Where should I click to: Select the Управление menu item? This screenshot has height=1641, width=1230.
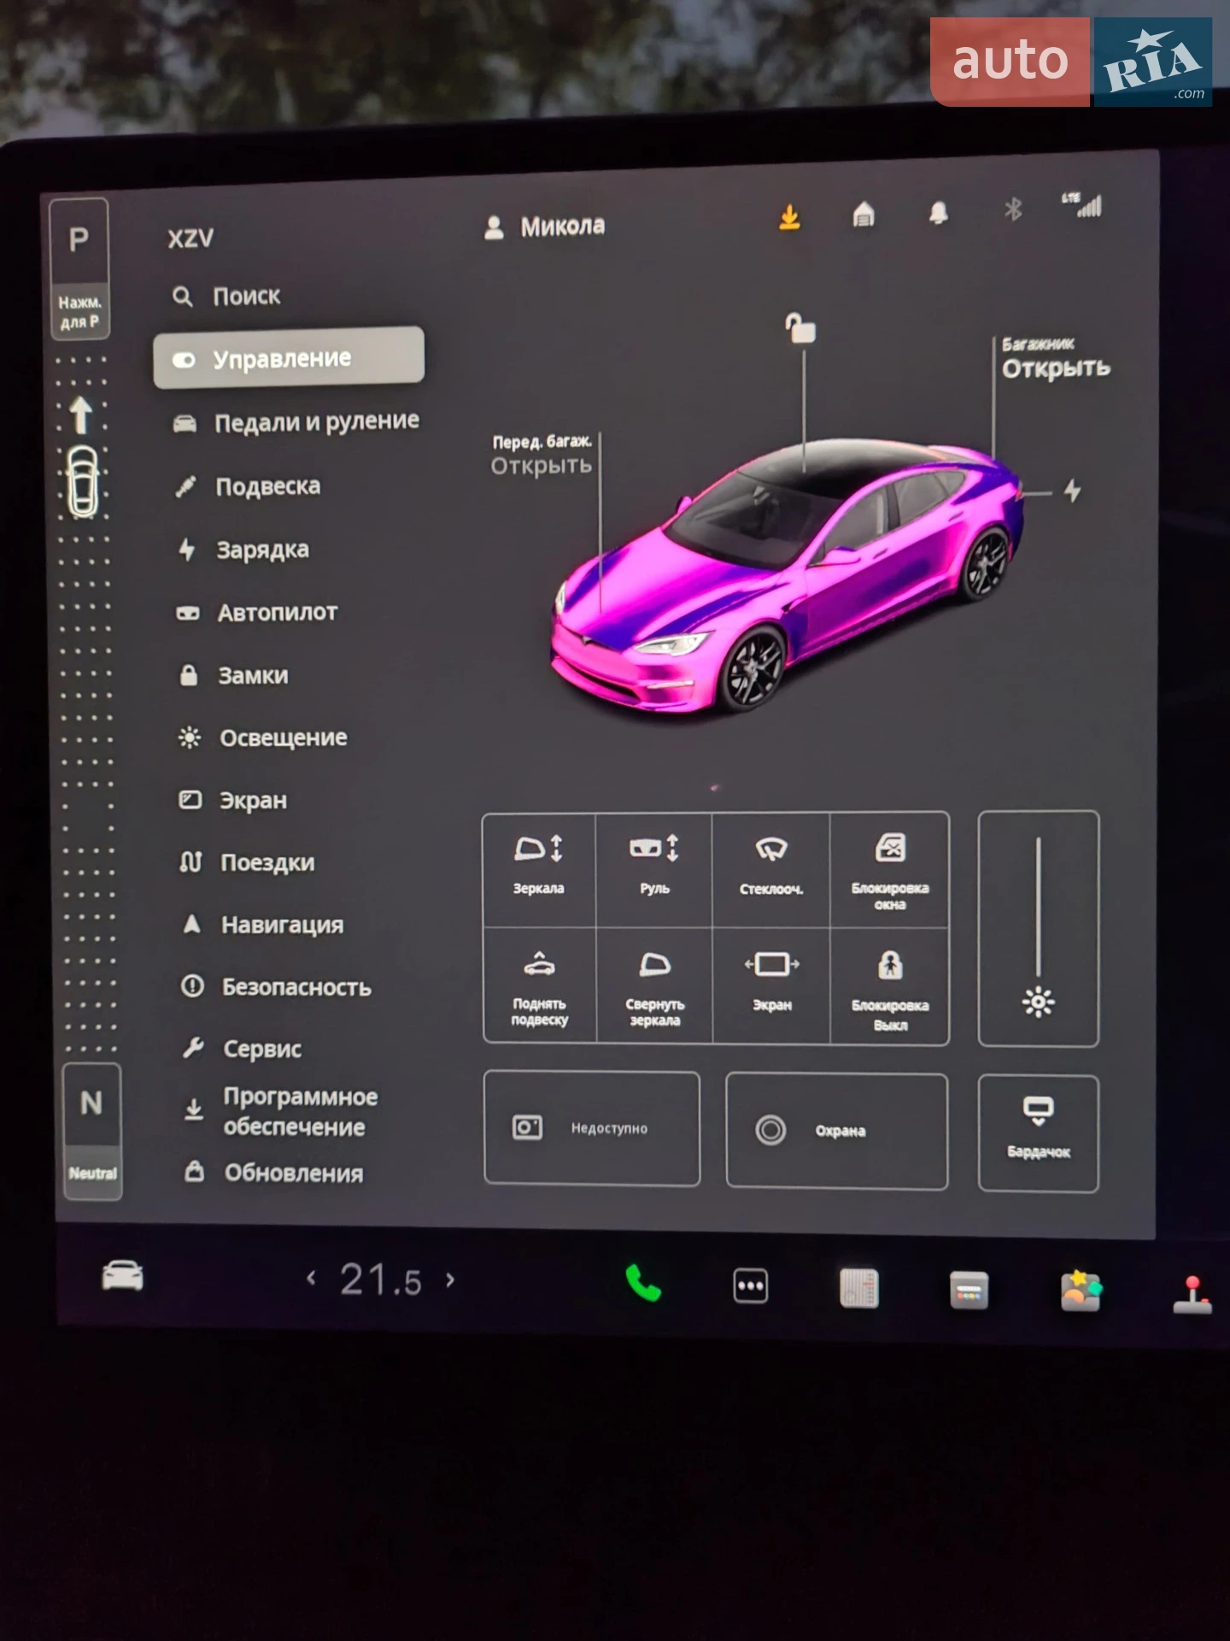coord(289,357)
